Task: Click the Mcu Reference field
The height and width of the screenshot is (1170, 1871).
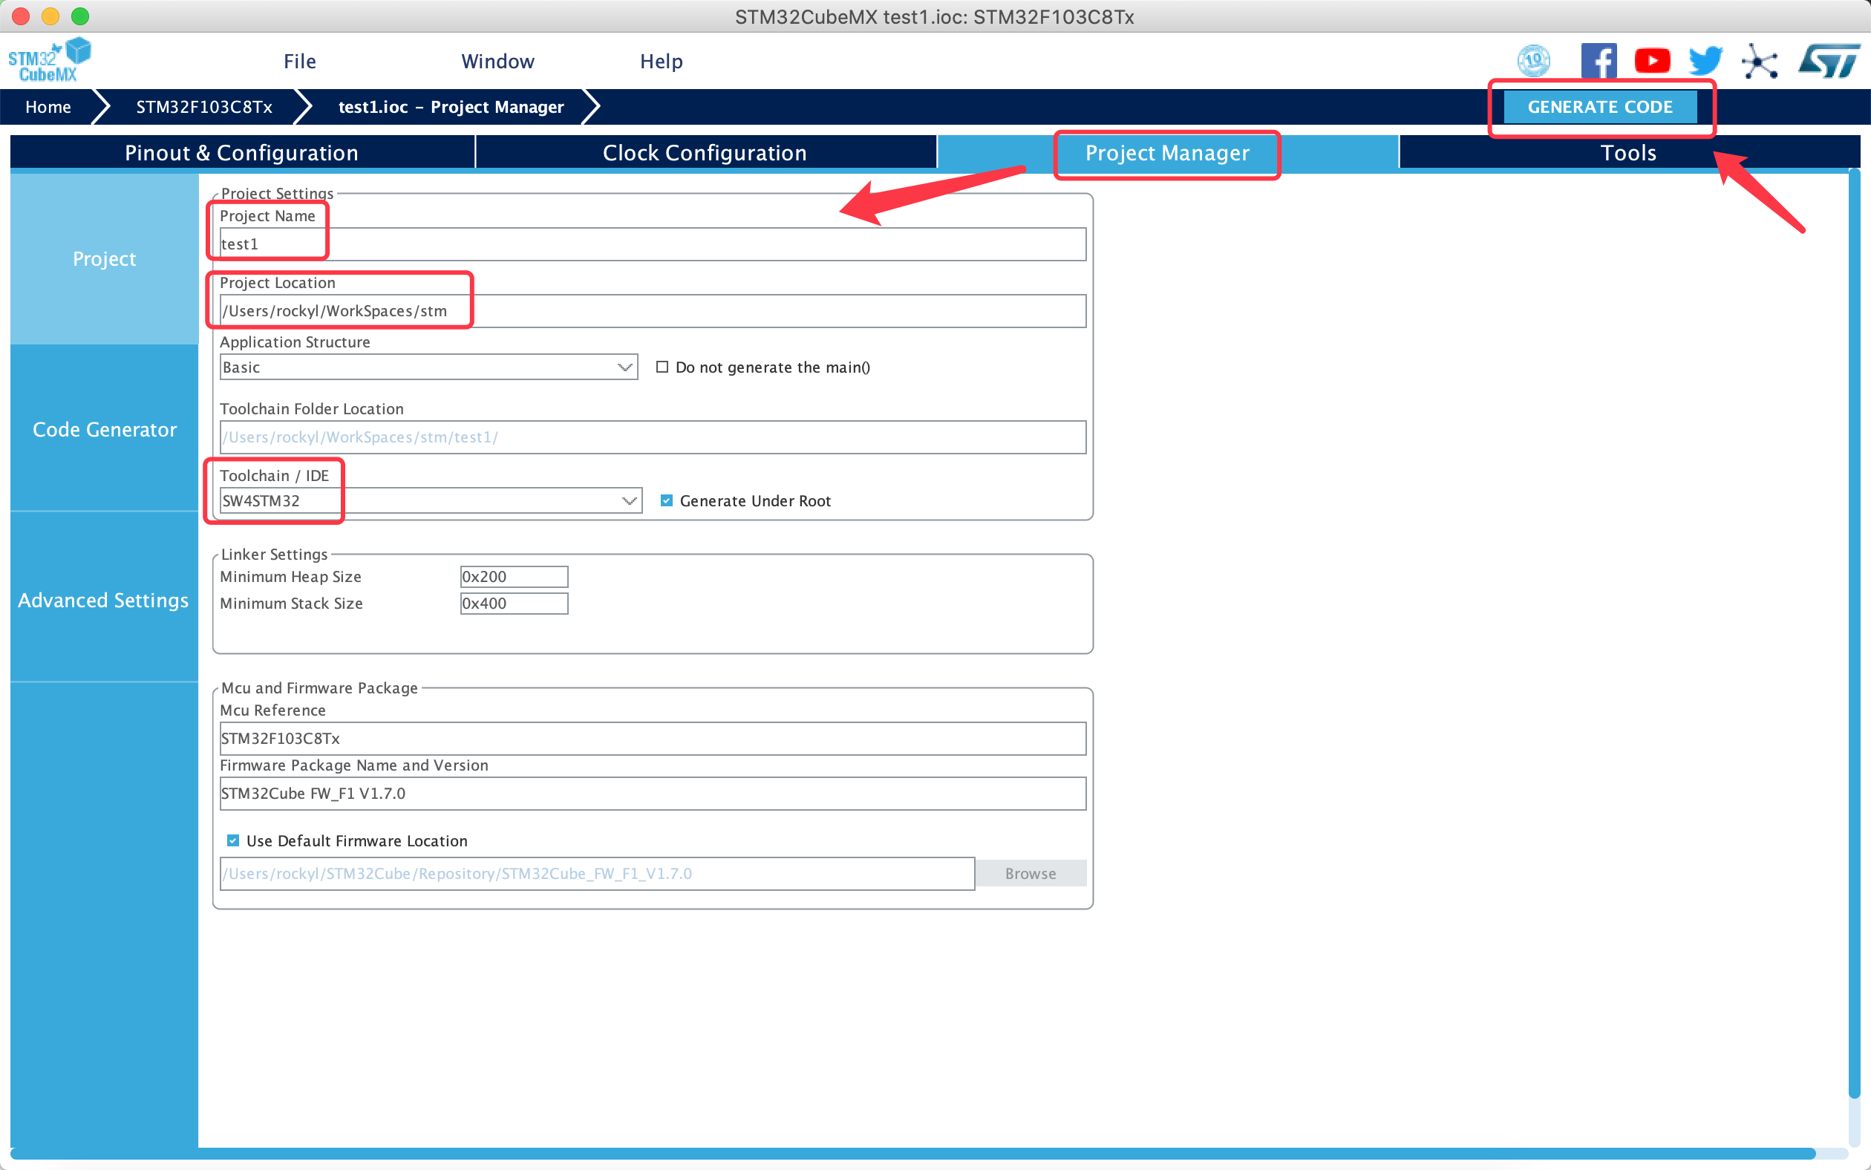Action: pyautogui.click(x=653, y=739)
